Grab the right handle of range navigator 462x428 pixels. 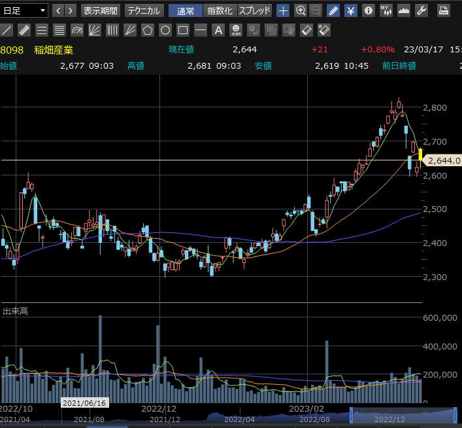455,415
